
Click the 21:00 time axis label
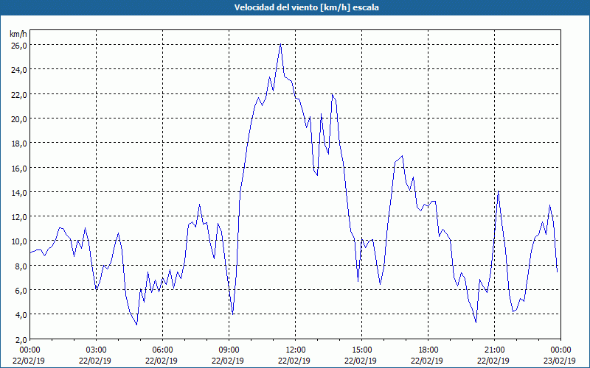click(x=494, y=350)
